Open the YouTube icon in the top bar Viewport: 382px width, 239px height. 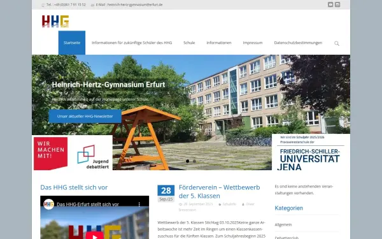click(x=330, y=4)
